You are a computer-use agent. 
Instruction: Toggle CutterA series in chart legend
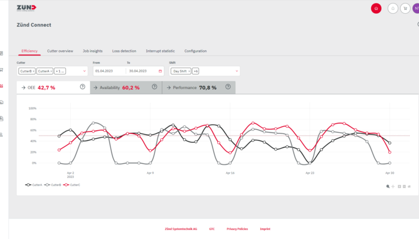click(34, 185)
